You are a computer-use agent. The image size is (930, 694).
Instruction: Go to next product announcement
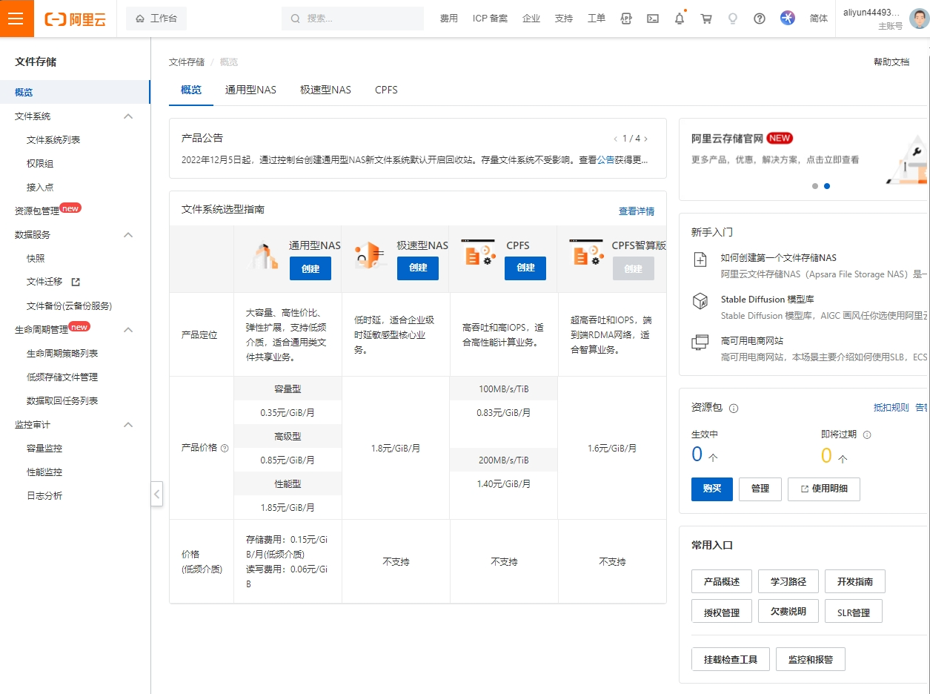tap(645, 139)
